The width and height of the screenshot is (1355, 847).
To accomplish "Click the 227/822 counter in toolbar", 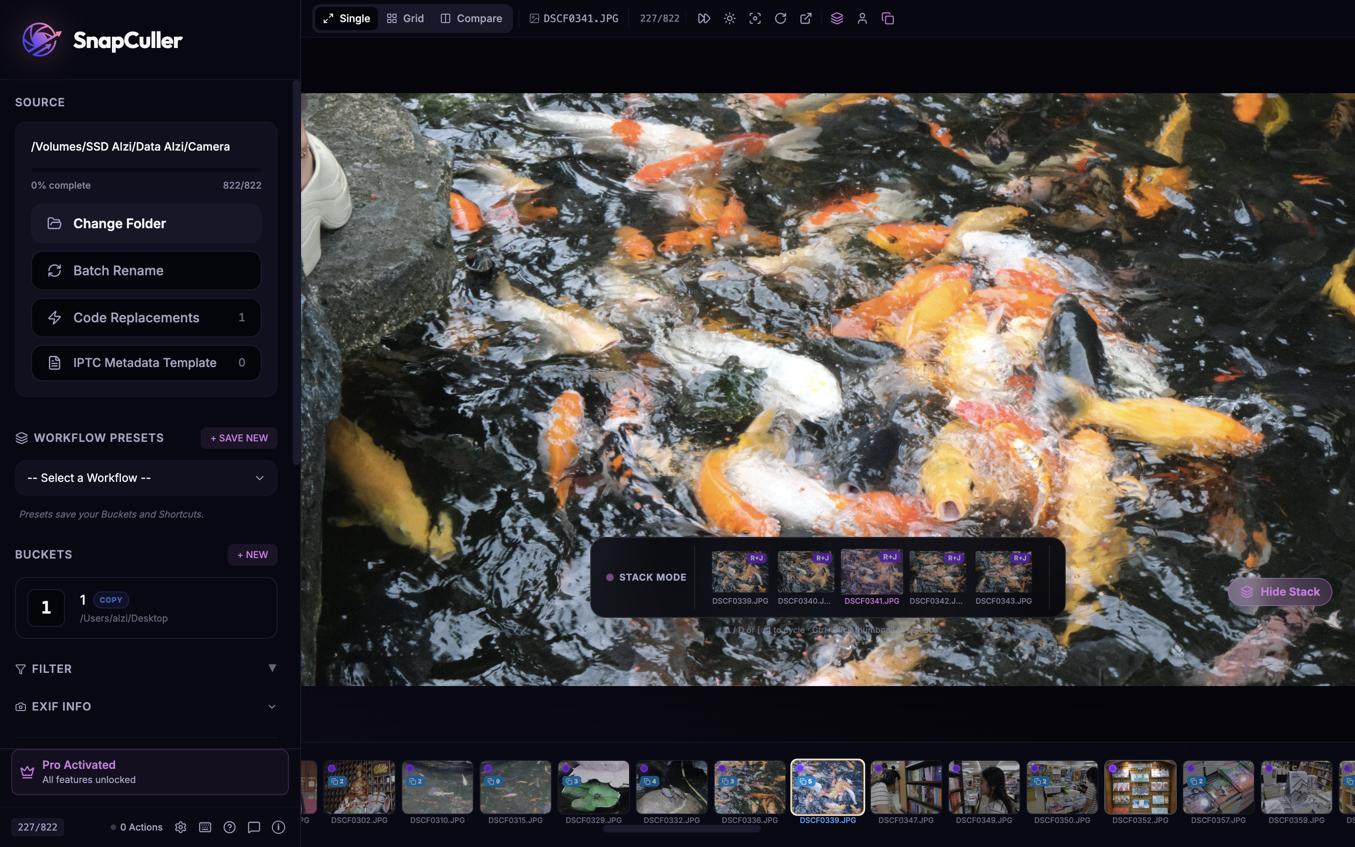I will tap(660, 18).
